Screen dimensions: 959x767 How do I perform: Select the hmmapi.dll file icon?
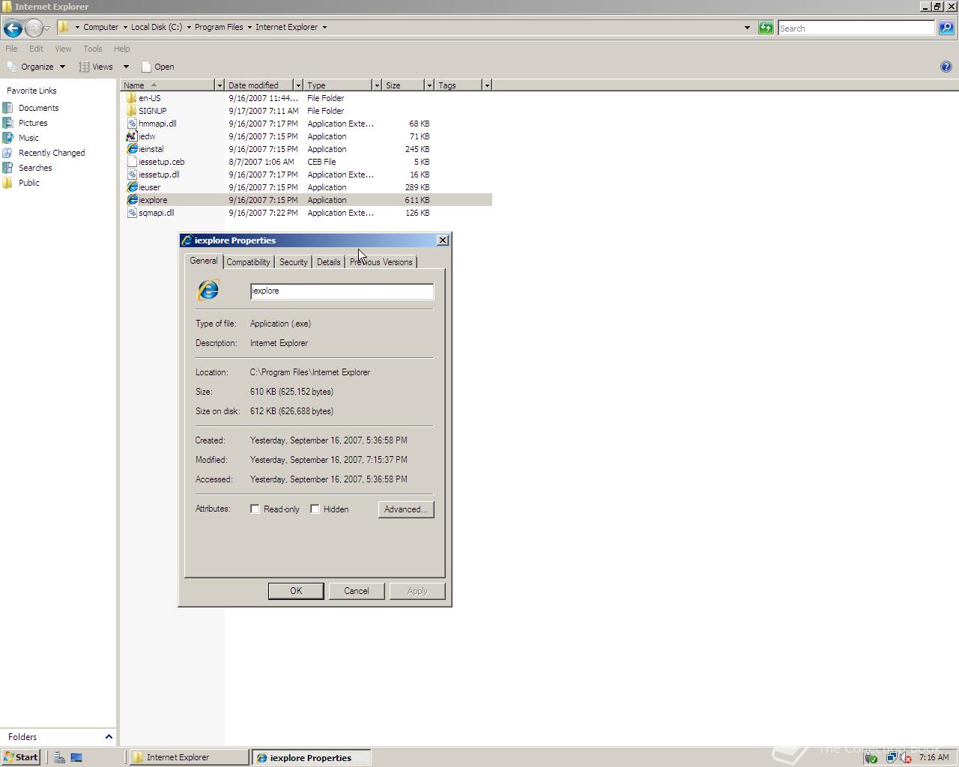click(132, 124)
